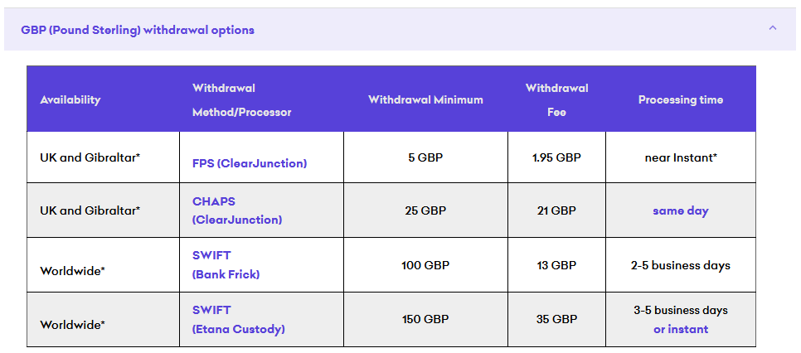Click the 5 GBP minimum cell

point(425,157)
